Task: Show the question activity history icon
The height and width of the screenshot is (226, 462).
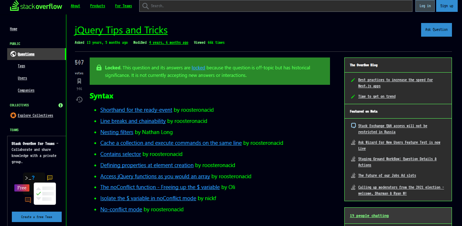Action: [x=79, y=100]
